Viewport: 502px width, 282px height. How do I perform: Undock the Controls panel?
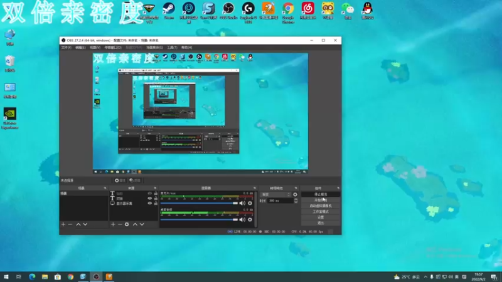pos(338,188)
